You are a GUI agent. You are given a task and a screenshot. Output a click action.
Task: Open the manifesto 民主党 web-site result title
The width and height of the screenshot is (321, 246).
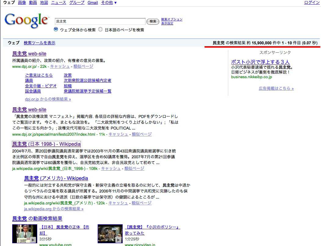pyautogui.click(x=29, y=110)
